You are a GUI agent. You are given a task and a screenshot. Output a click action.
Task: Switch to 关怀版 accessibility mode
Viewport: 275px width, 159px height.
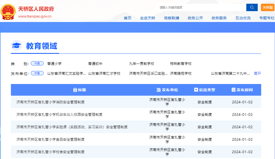click(268, 7)
